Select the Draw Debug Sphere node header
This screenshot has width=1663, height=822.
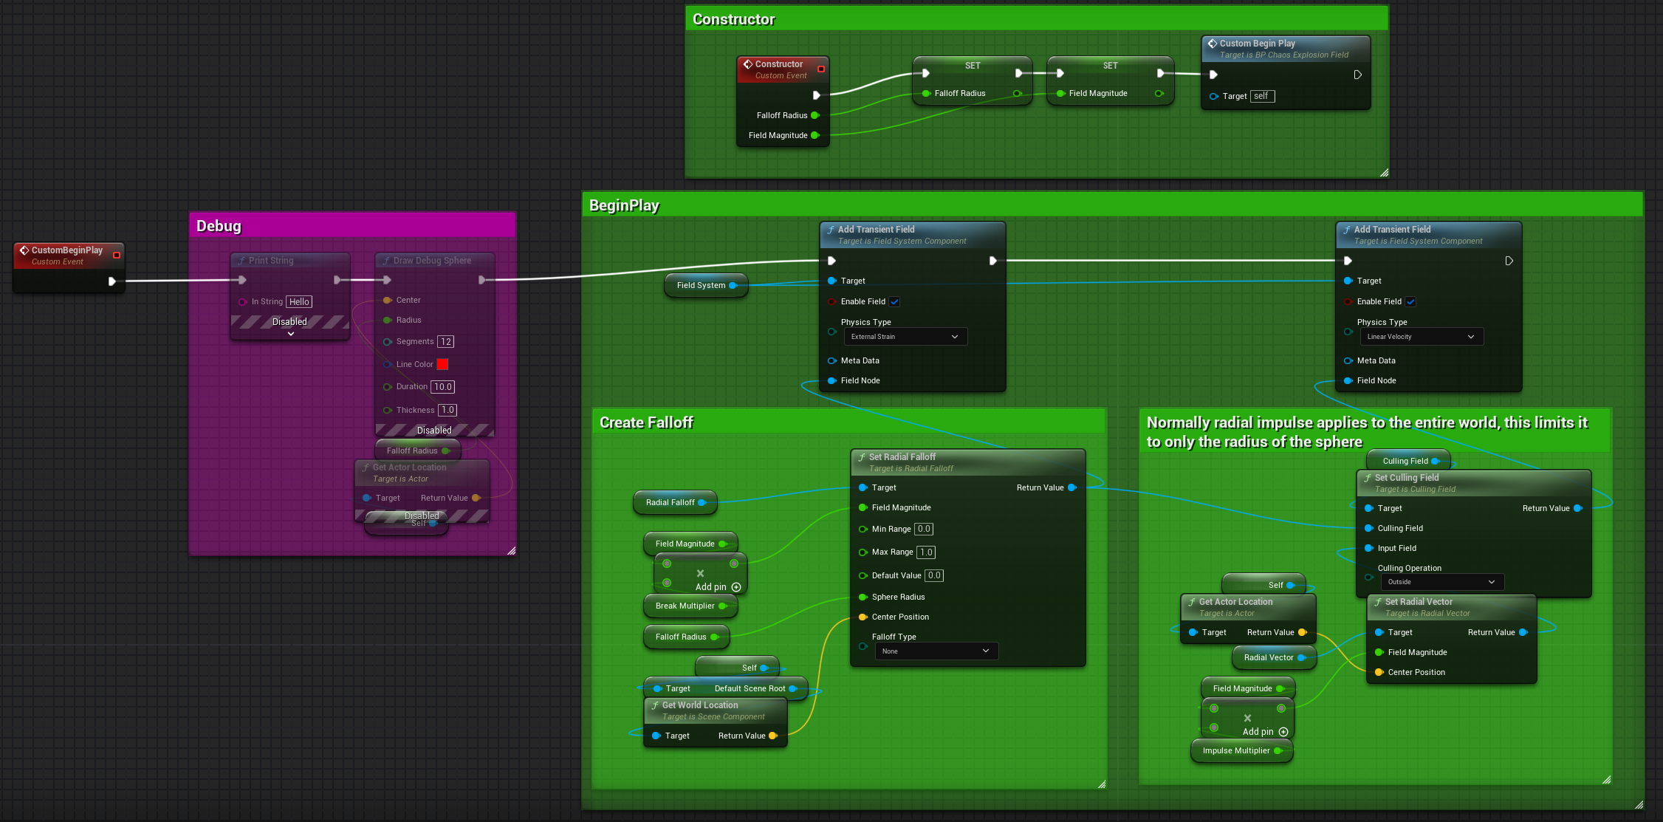click(435, 261)
